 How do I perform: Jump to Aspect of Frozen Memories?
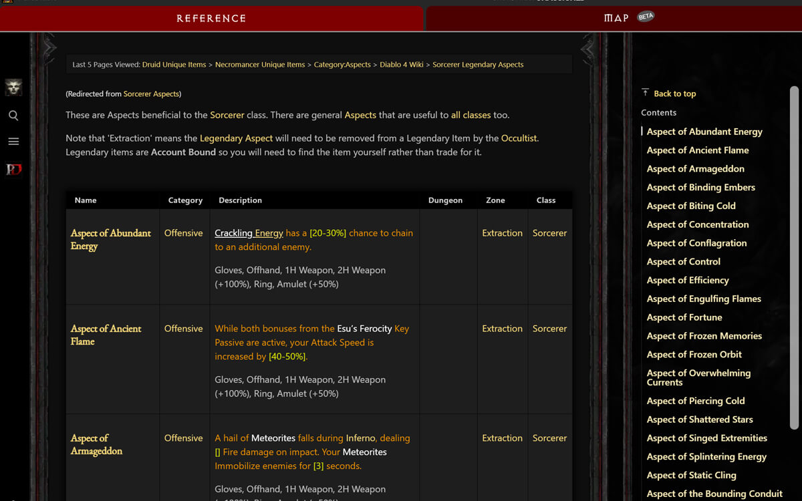[x=704, y=337]
